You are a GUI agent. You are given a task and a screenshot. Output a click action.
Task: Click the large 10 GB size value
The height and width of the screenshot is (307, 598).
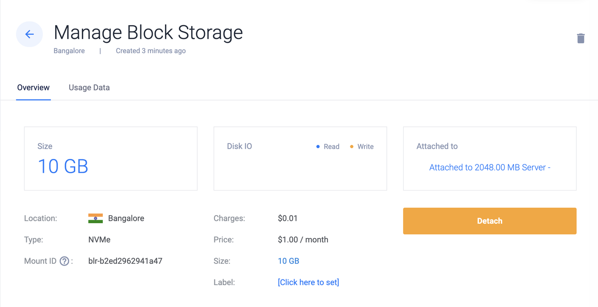pos(63,166)
